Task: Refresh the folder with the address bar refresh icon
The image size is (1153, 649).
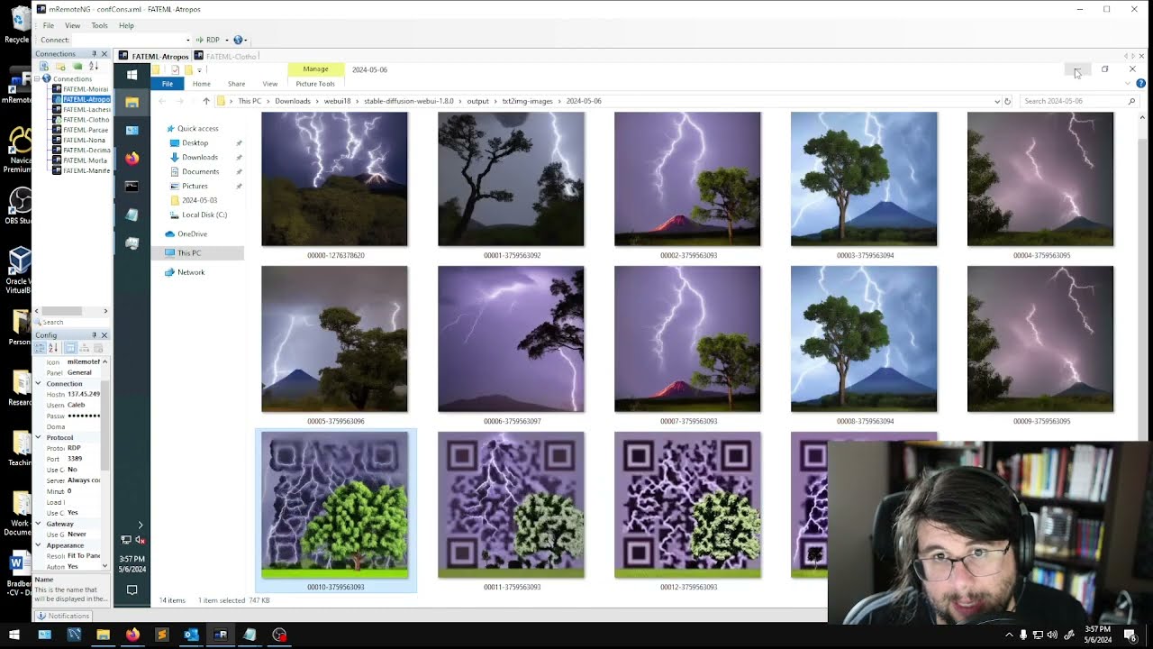Action: pos(1007,101)
